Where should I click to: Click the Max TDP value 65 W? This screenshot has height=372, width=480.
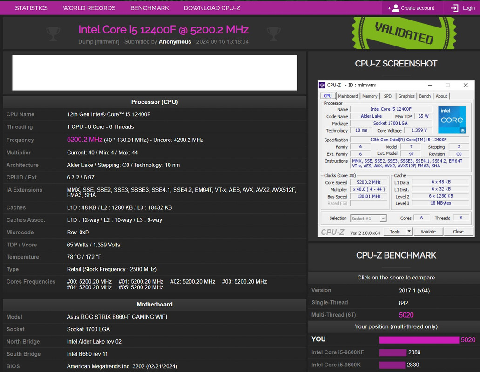(x=423, y=116)
